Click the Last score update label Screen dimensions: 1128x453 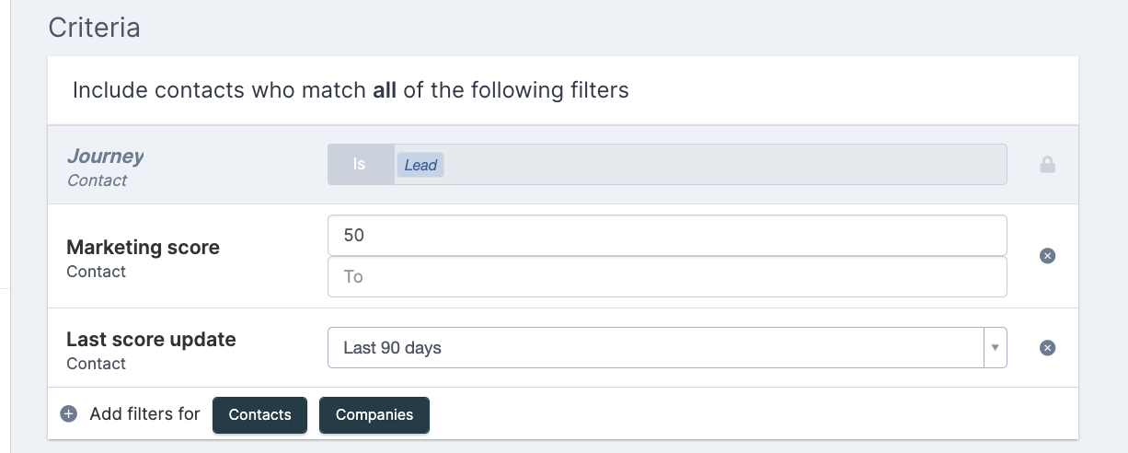(x=151, y=339)
